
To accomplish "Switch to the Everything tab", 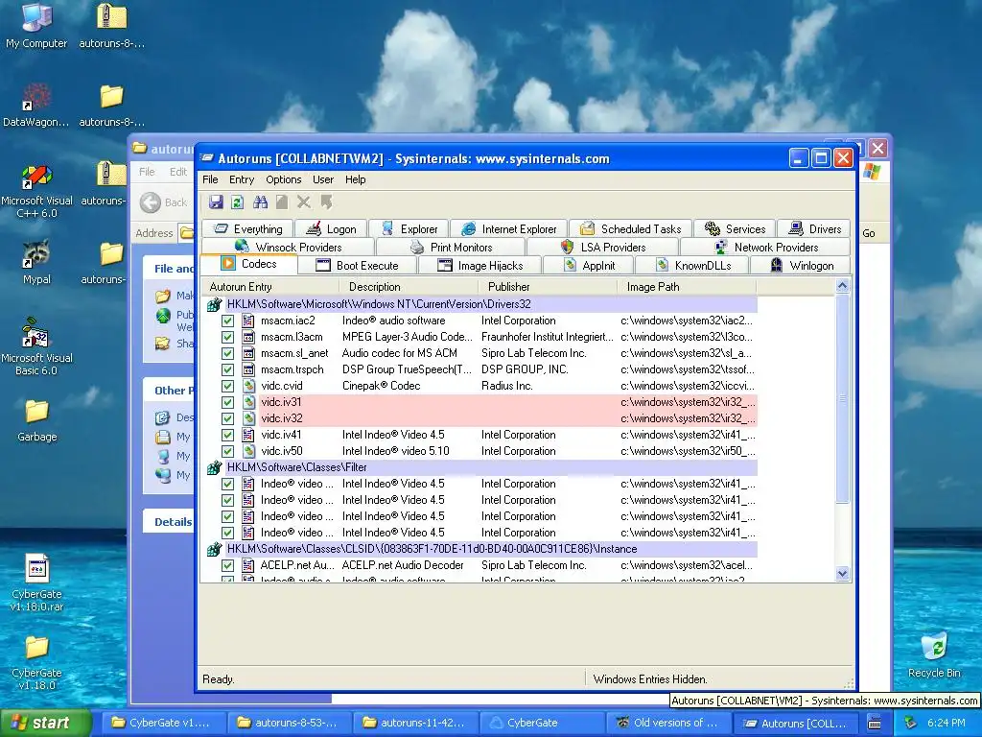I will click(x=247, y=228).
